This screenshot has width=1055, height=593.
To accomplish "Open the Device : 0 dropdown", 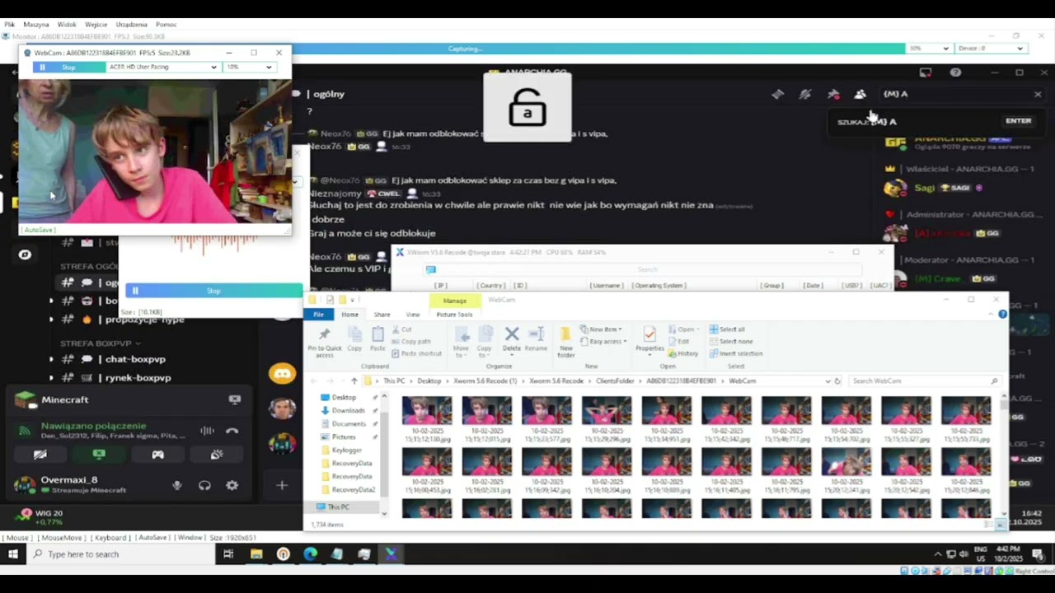I will click(990, 49).
